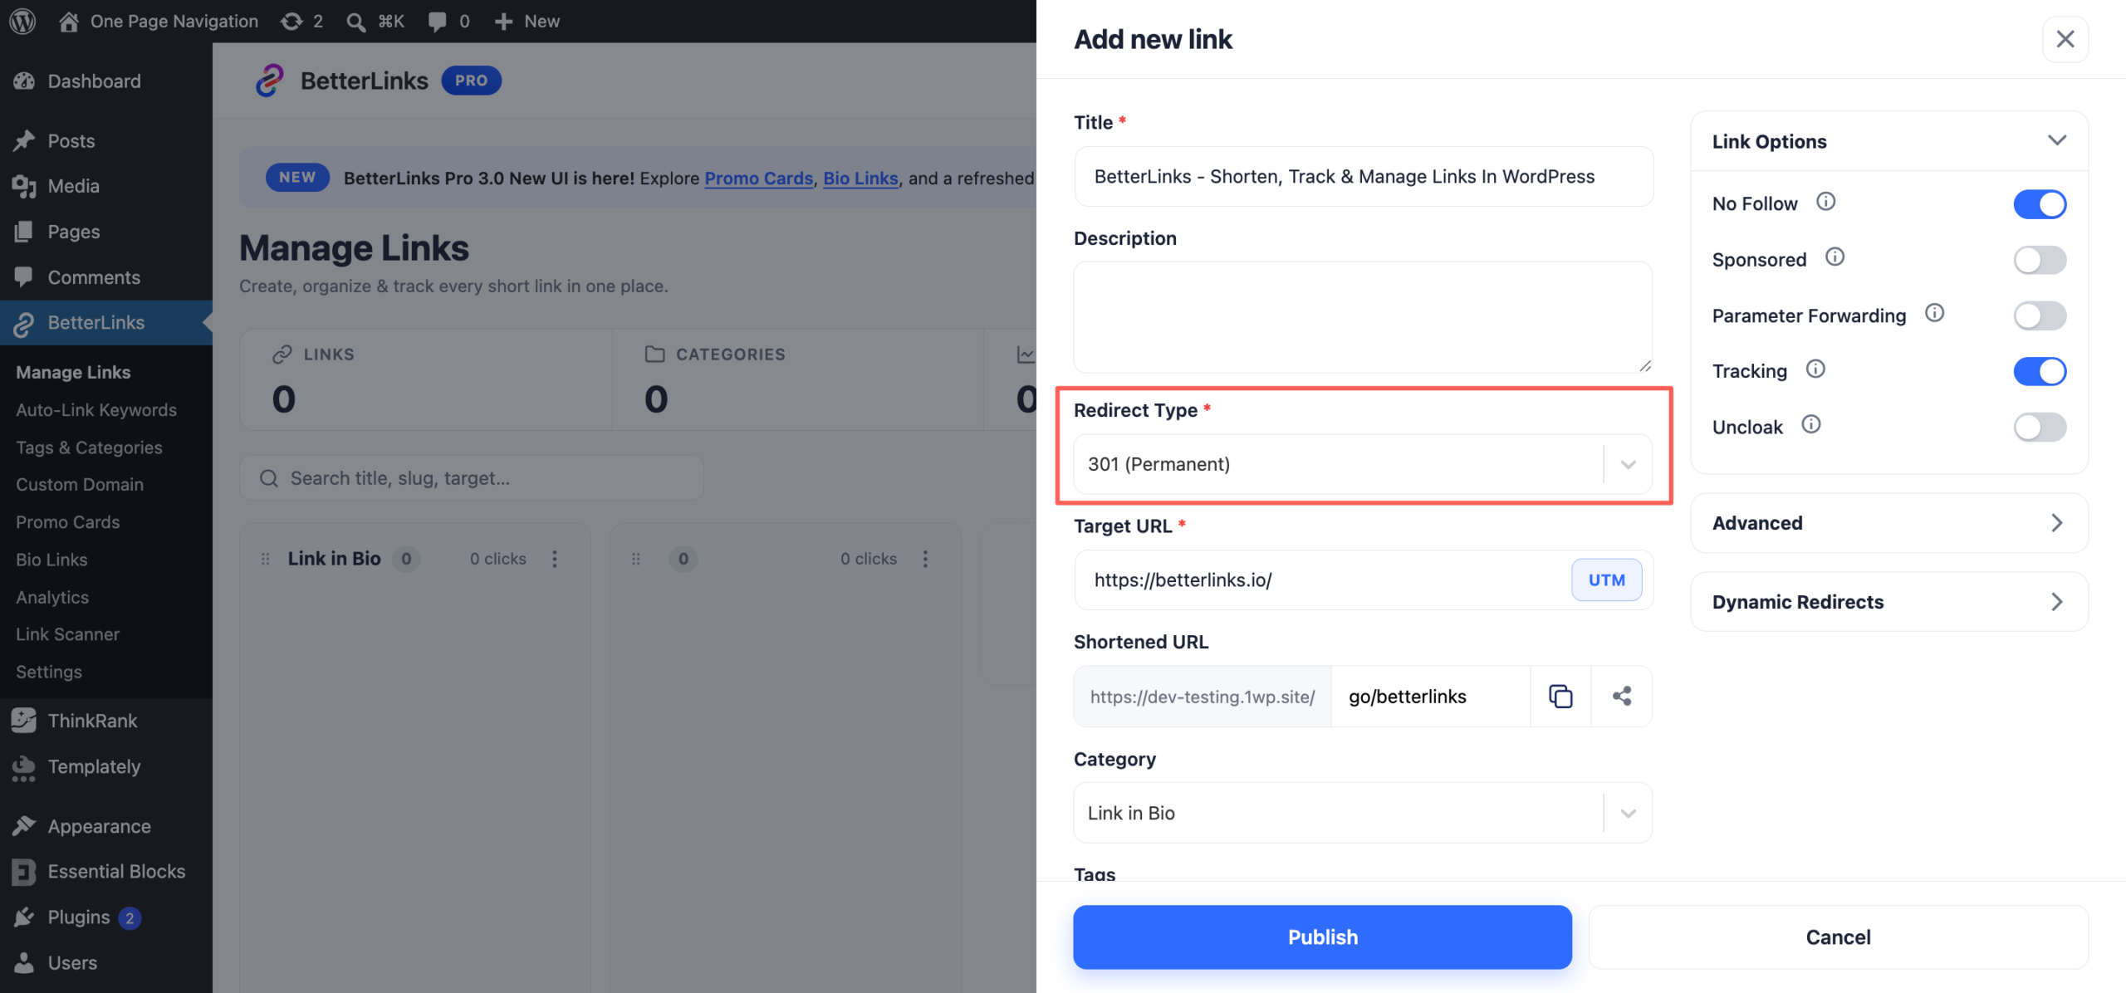Click the info icon beside No Follow
This screenshot has width=2126, height=993.
click(1825, 202)
